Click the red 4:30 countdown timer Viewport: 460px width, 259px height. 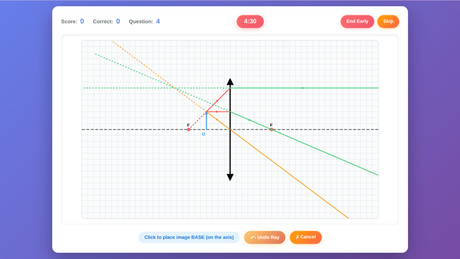[250, 22]
